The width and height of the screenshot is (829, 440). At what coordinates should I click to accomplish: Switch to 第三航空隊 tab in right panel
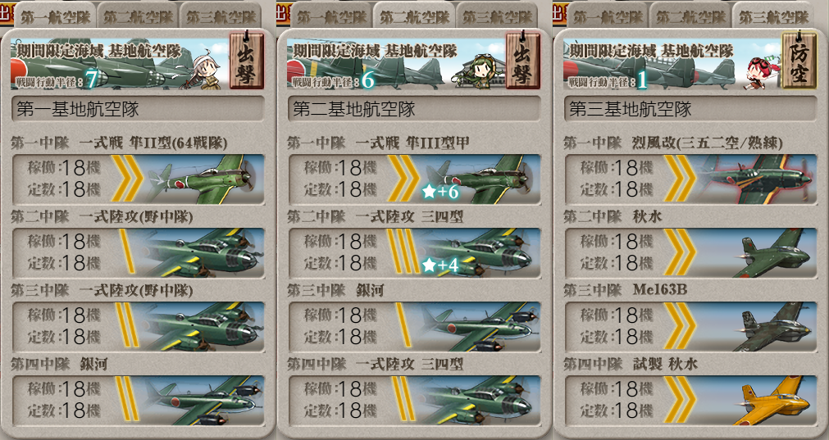point(773,16)
